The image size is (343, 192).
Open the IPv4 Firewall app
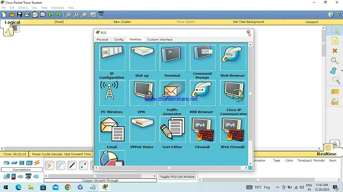[x=202, y=129]
